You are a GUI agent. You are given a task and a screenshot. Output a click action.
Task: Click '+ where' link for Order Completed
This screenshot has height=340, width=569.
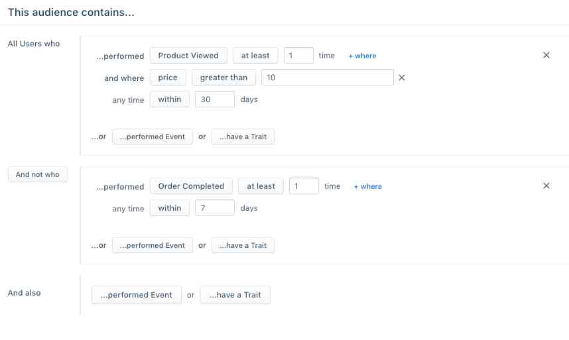(367, 186)
